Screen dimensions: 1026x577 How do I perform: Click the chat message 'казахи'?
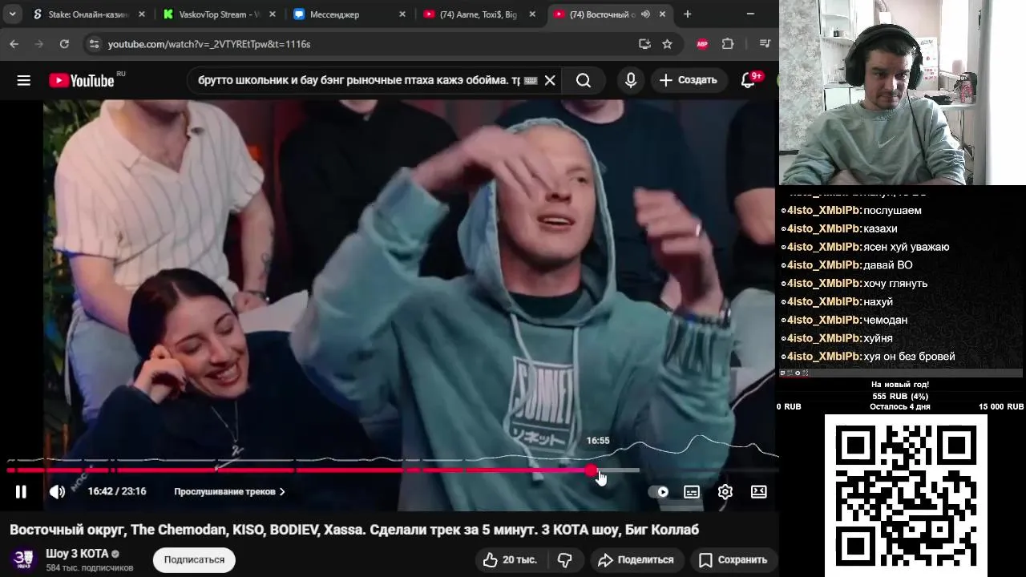pos(880,228)
